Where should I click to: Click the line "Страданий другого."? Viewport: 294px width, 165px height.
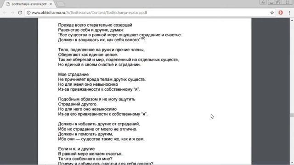point(78,104)
